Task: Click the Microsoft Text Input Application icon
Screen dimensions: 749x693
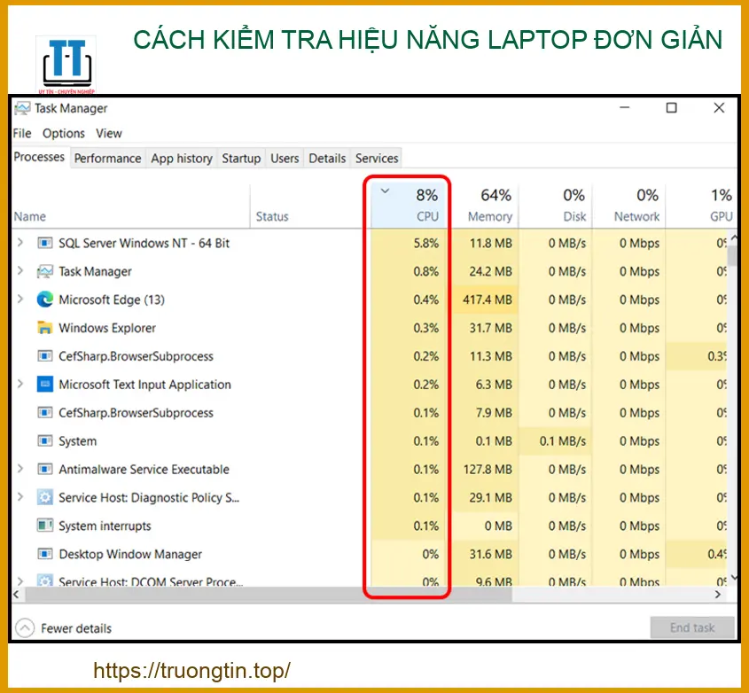Action: 45,385
